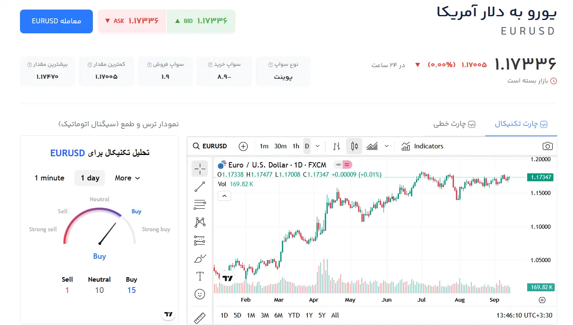Click the compare or add symbol plus icon
Image resolution: width=573 pixels, height=325 pixels.
(243, 146)
